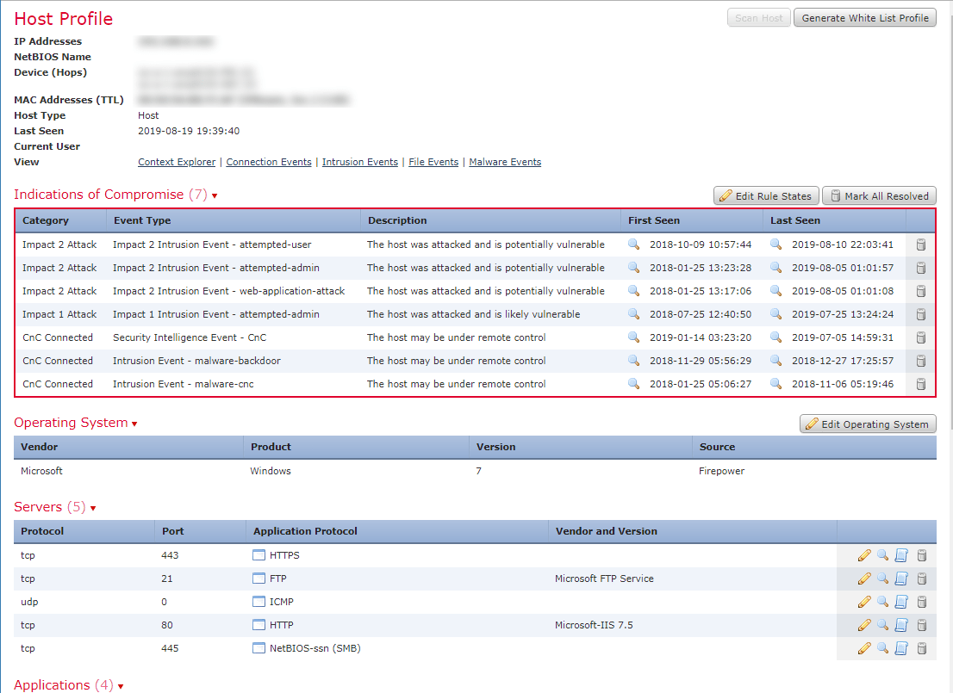View events log for the HTTP server
953x693 pixels.
[x=902, y=625]
